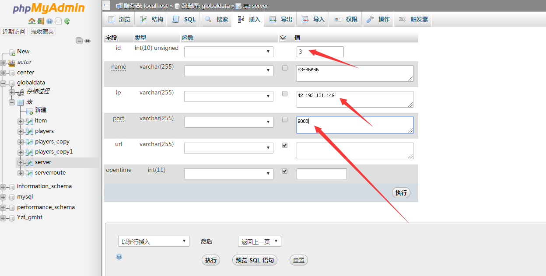Reload navigation panel with green refresh icon
The width and height of the screenshot is (546, 276).
click(x=67, y=21)
